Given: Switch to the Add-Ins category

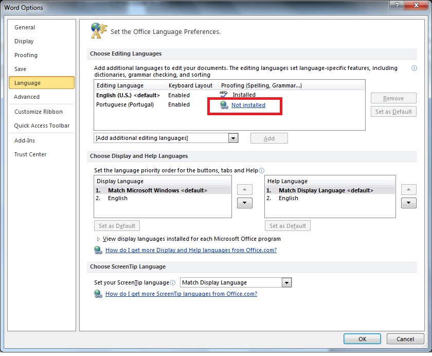Looking at the screenshot, I should pos(42,140).
